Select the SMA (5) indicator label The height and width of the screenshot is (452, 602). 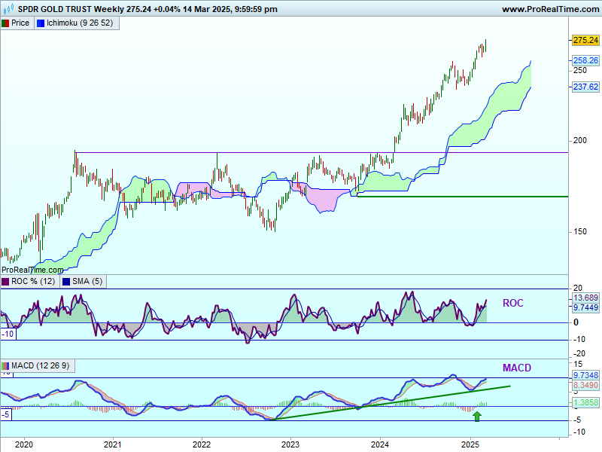point(87,282)
